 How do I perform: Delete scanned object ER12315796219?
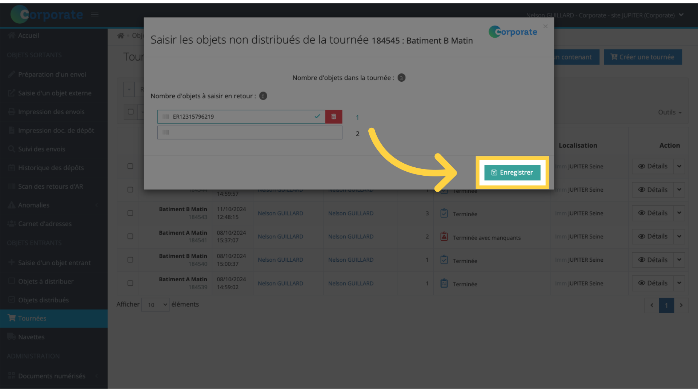(334, 117)
